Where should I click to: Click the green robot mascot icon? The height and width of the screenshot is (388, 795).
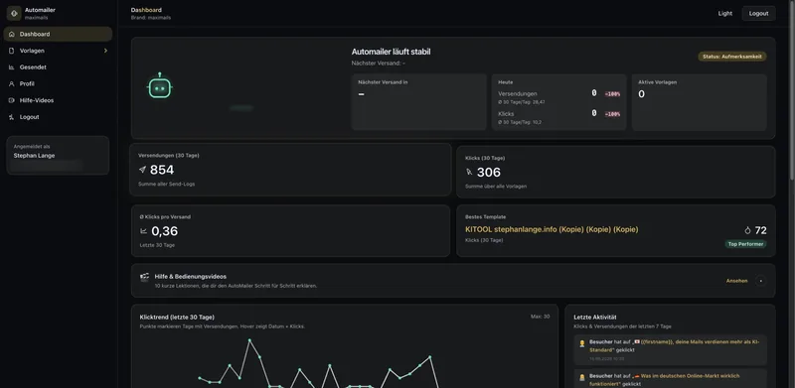coord(160,86)
